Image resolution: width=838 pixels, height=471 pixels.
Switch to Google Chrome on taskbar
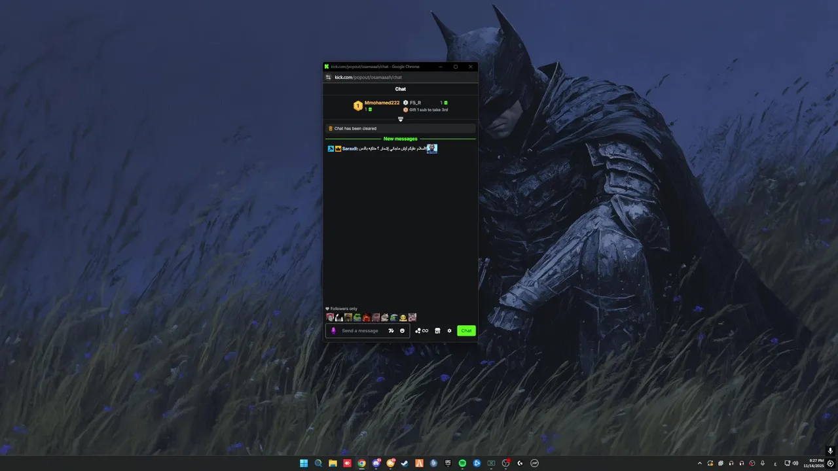pyautogui.click(x=361, y=463)
